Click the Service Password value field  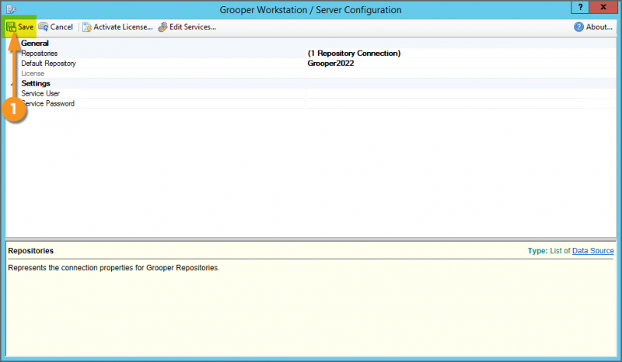pos(461,103)
